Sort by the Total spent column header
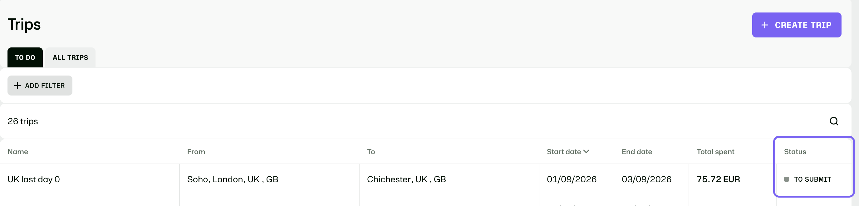Image resolution: width=859 pixels, height=206 pixels. 715,152
